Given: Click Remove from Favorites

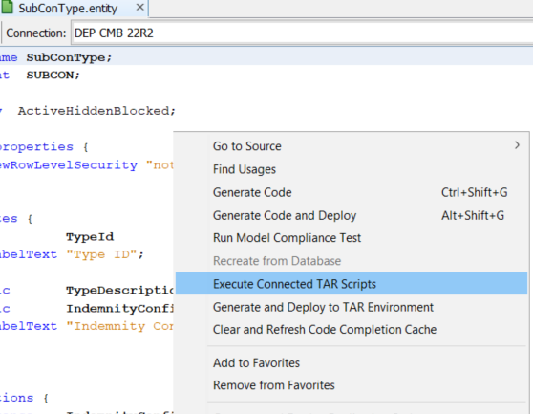Looking at the screenshot, I should click(352, 385).
